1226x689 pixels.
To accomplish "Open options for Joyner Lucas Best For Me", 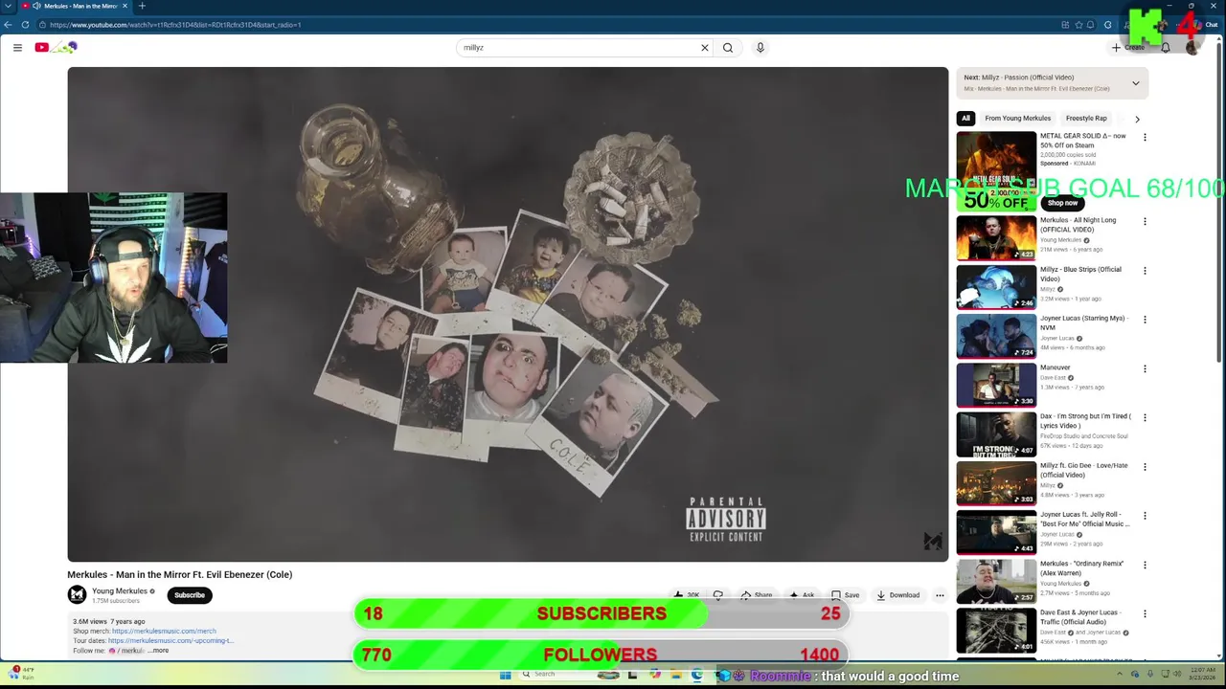I will [1145, 516].
